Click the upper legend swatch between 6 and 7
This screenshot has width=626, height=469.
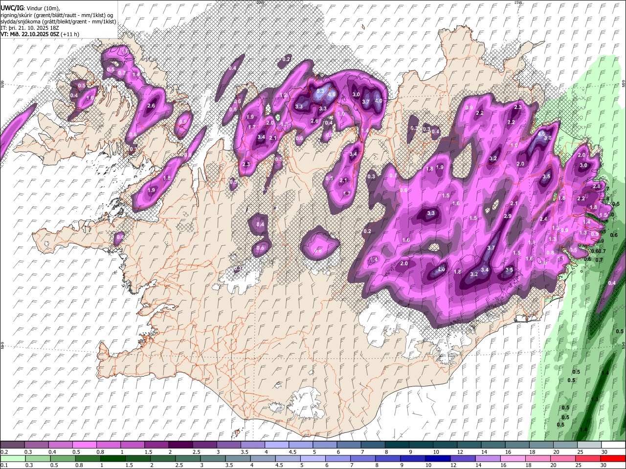[x=348, y=445]
